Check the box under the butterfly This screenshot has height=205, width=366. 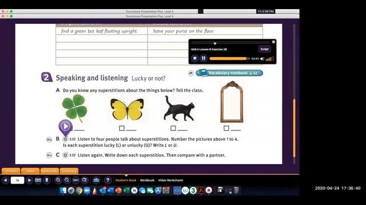coord(122,128)
